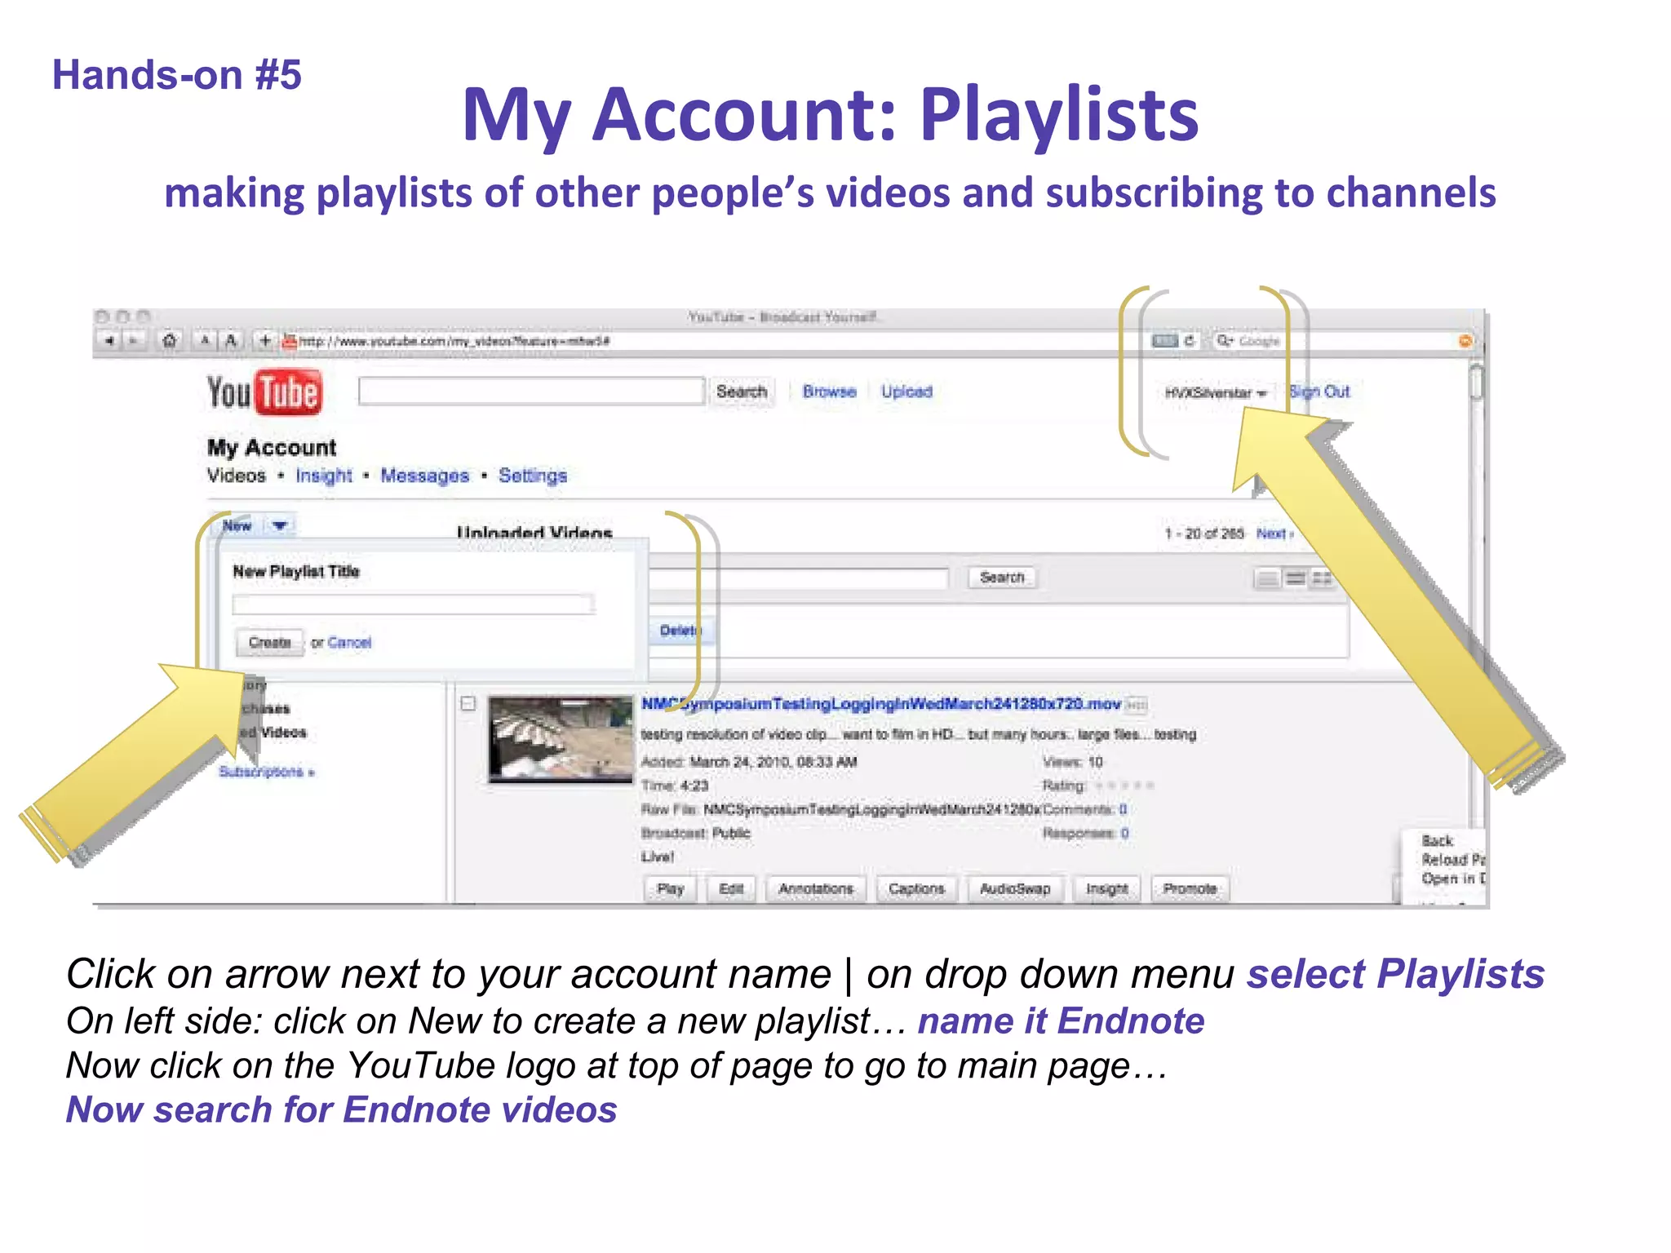Click the browser back arrow button
The height and width of the screenshot is (1253, 1671).
[x=109, y=340]
